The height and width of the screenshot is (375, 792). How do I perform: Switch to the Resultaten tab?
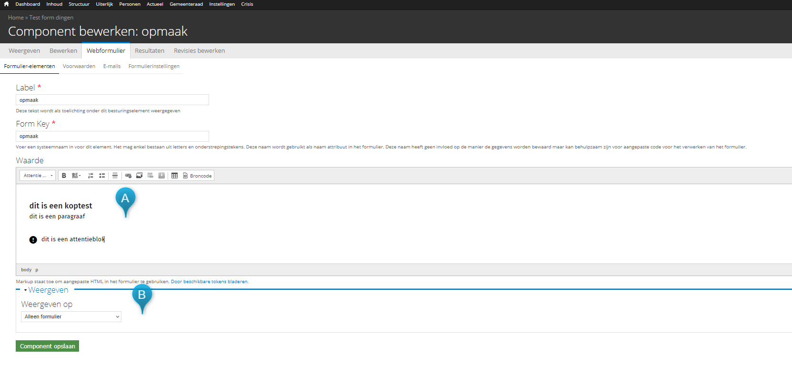click(x=149, y=51)
